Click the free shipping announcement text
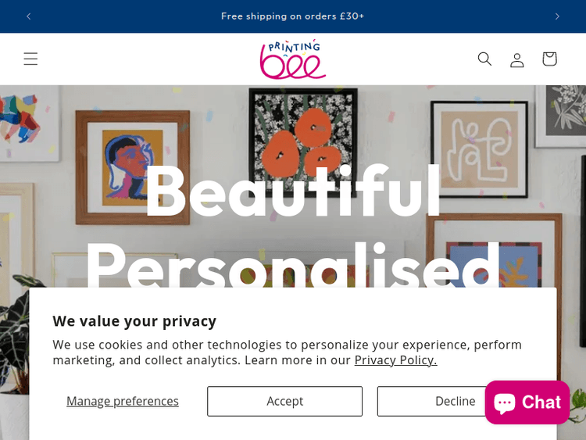This screenshot has width=586, height=440. coord(292,16)
